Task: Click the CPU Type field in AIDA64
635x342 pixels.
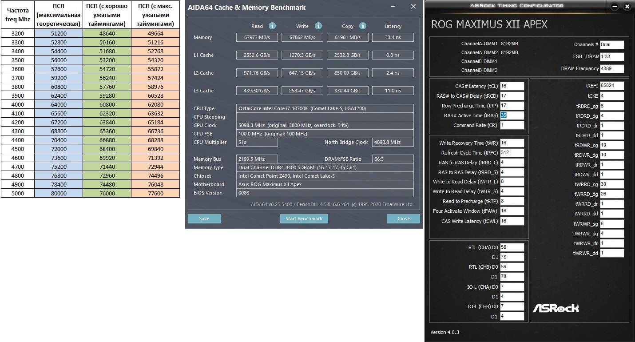Action: pos(325,108)
